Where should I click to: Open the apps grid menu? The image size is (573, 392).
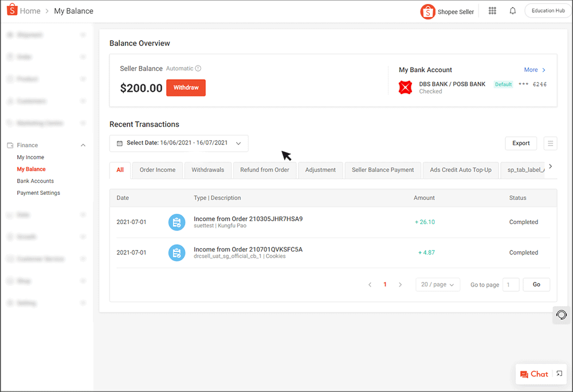pyautogui.click(x=492, y=10)
